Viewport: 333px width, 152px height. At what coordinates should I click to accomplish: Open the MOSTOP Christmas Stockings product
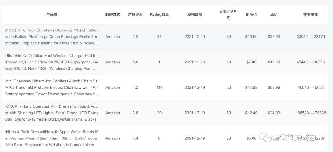52,37
